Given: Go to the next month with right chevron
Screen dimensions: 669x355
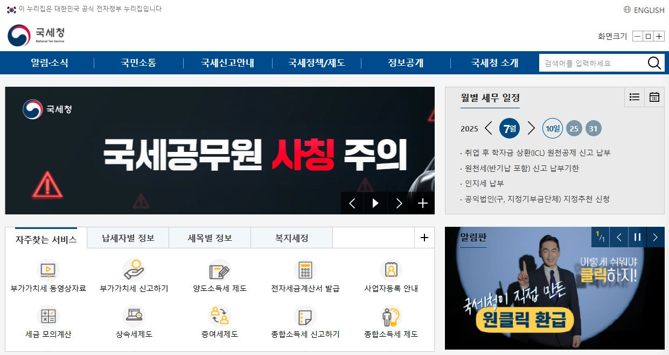Looking at the screenshot, I should pyautogui.click(x=532, y=128).
